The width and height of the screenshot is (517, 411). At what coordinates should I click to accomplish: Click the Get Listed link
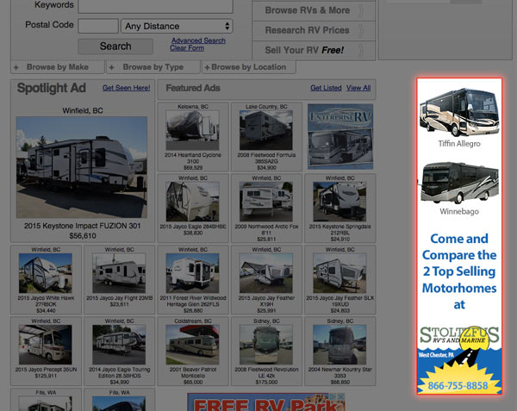pos(326,88)
